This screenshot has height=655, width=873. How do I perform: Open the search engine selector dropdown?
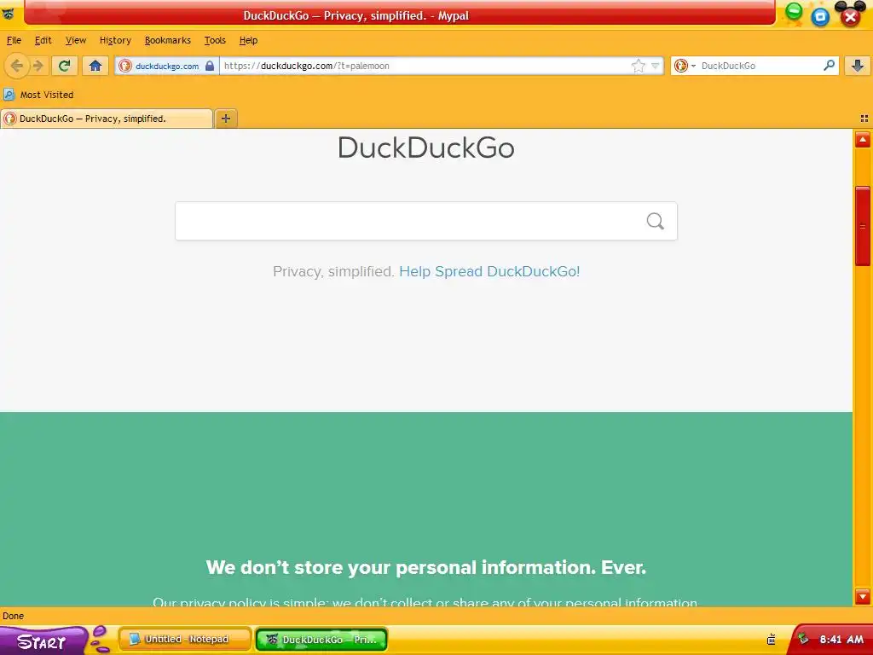coord(685,66)
